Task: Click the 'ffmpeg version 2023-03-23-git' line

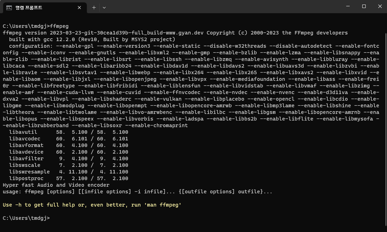Action: coord(175,33)
